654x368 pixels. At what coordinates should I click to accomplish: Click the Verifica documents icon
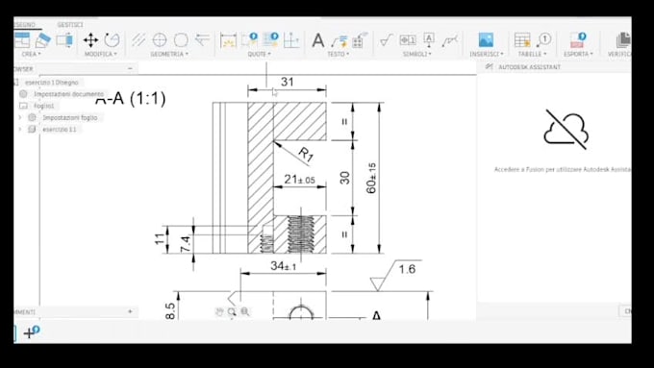click(x=623, y=40)
